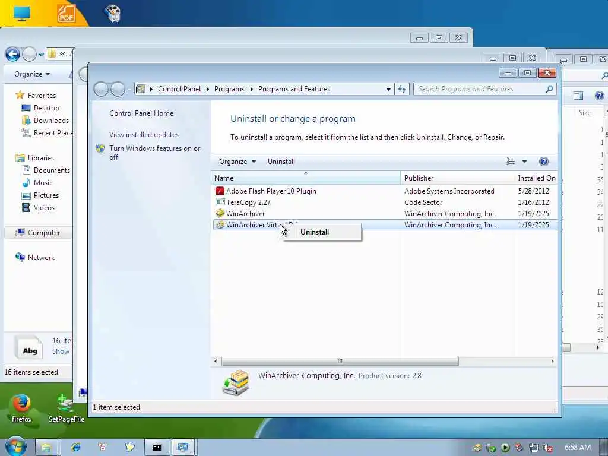608x456 pixels.
Task: Click the search magnifier icon
Action: (x=549, y=89)
